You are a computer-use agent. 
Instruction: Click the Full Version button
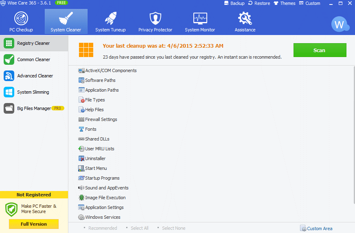34,224
